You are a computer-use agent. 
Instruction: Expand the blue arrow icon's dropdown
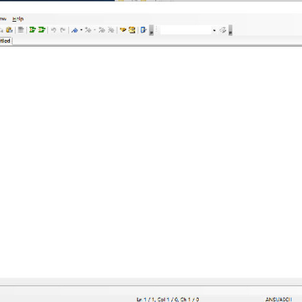tap(81, 30)
